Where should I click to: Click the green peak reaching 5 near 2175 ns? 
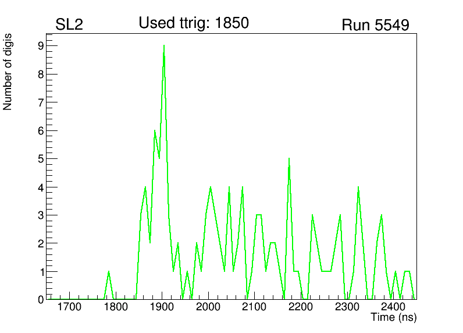point(289,158)
